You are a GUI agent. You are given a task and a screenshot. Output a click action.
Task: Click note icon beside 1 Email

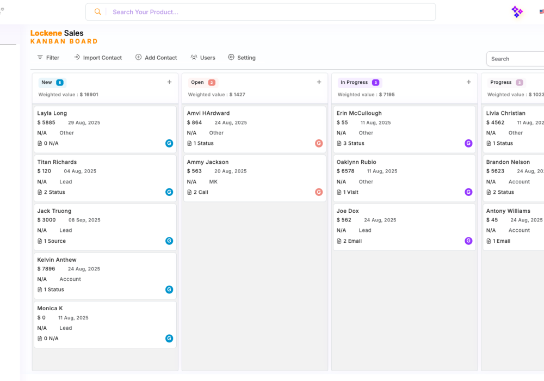pos(489,241)
